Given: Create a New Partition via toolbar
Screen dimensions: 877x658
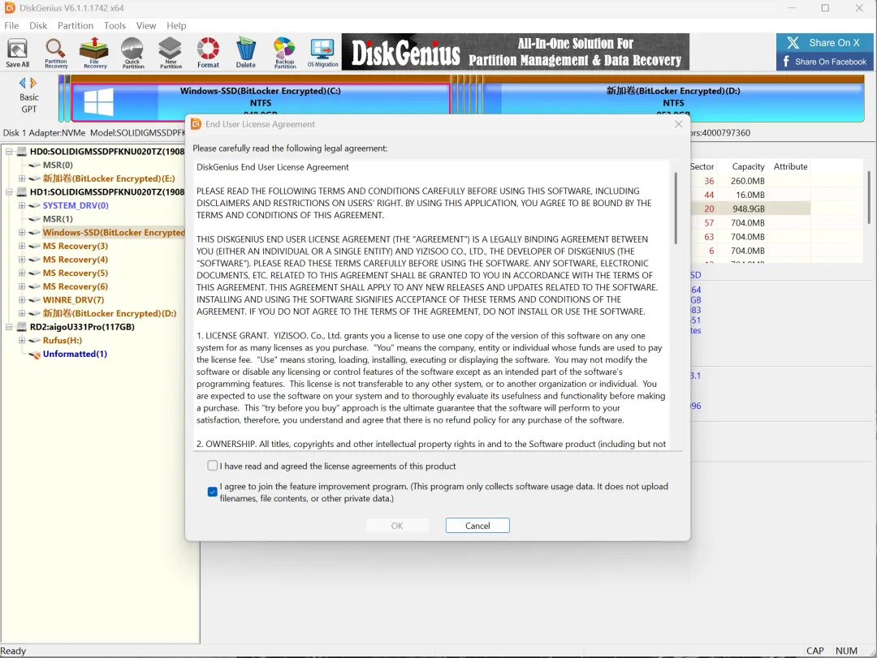Looking at the screenshot, I should (171, 53).
